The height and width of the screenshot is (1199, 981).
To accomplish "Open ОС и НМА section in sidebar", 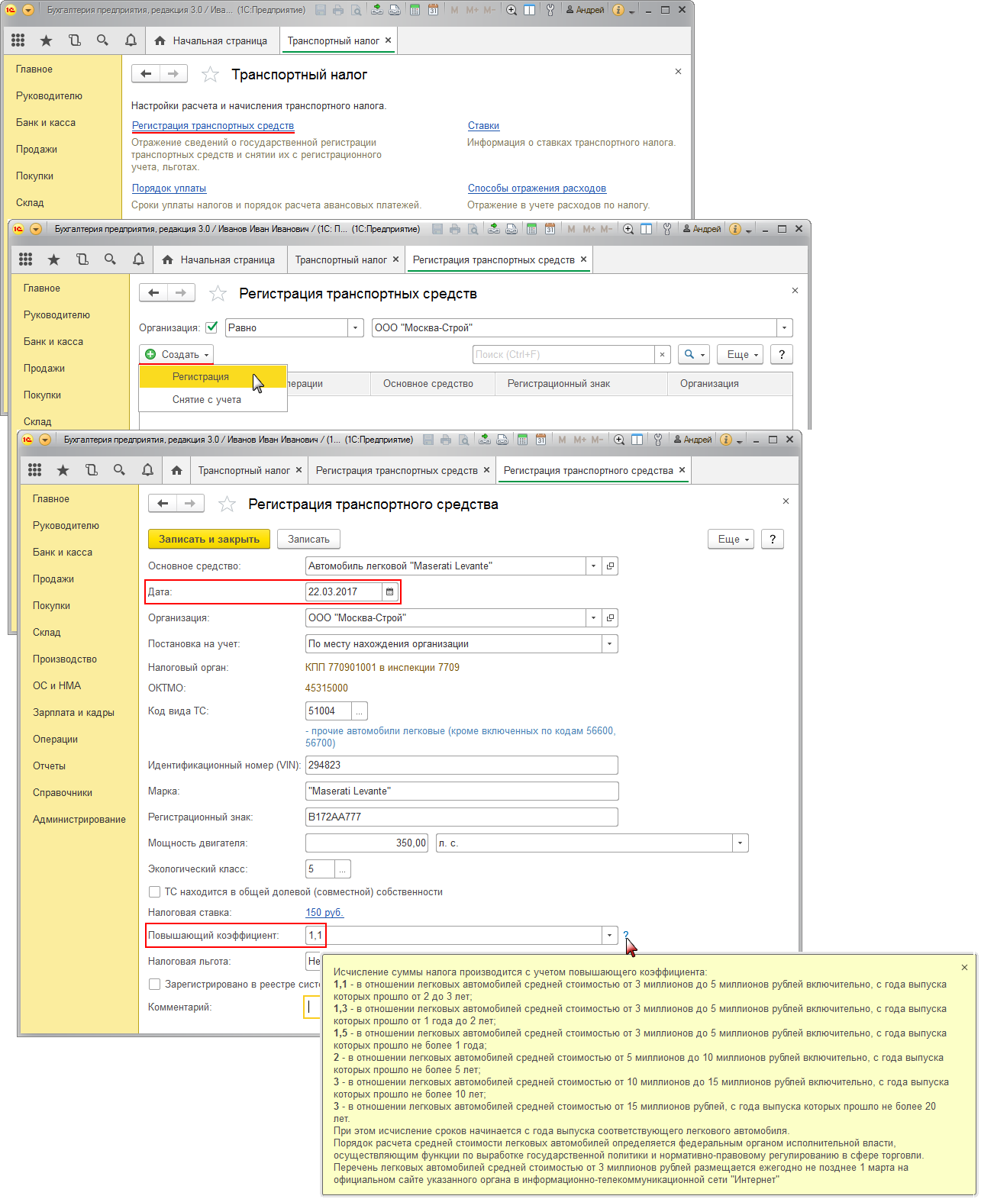I will click(x=57, y=685).
